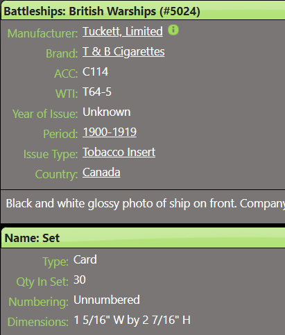Click the Canada country link
The width and height of the screenshot is (285, 335).
[101, 173]
